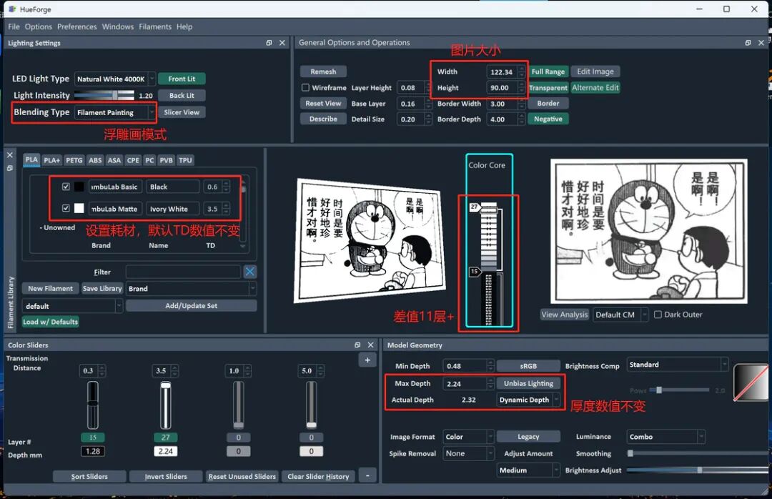Open the Dynamic Depth dropdown

(x=528, y=400)
